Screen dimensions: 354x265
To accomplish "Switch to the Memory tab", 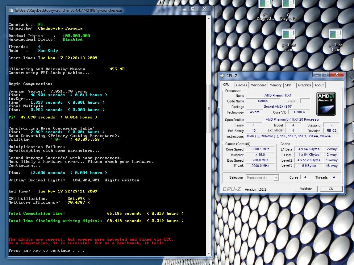I will pos(275,85).
